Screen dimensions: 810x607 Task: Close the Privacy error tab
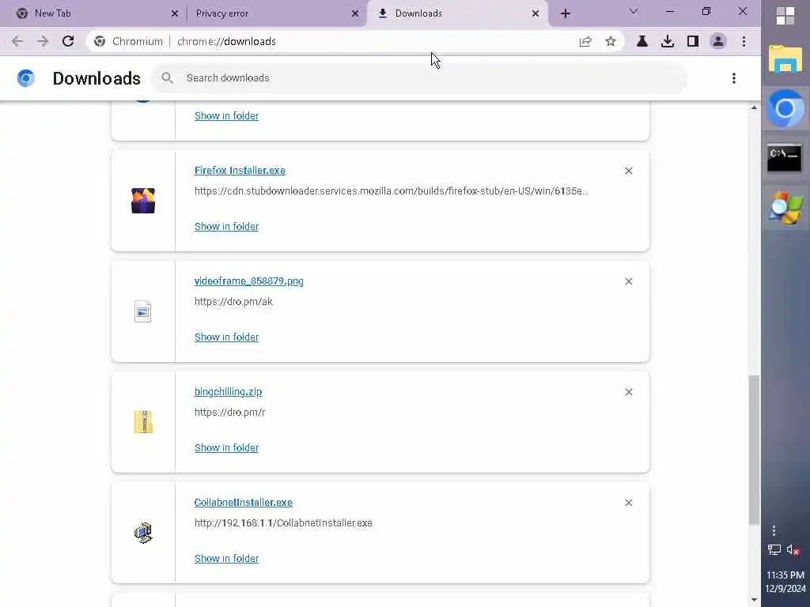[355, 13]
